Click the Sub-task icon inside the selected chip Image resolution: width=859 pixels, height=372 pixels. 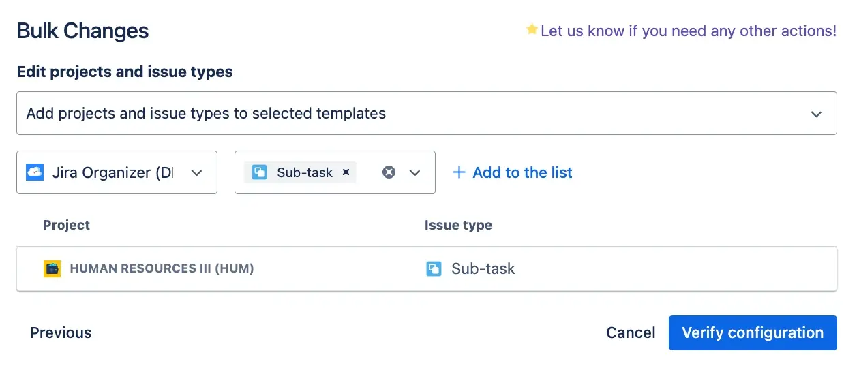tap(259, 172)
